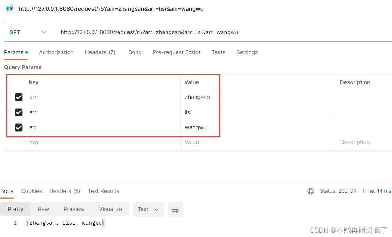The height and width of the screenshot is (237, 392).
Task: Open the request Headers (7) tab
Action: [100, 52]
